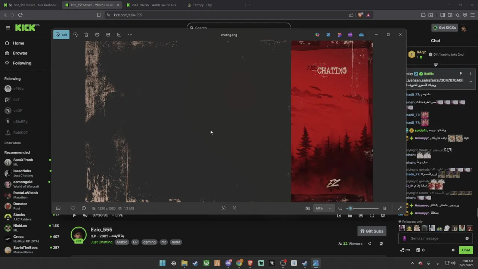This screenshot has width=478, height=269.
Task: Start slideshow in Photos toolbar
Action: point(119,35)
